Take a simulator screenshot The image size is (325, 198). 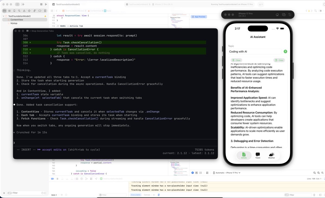pos(284,15)
